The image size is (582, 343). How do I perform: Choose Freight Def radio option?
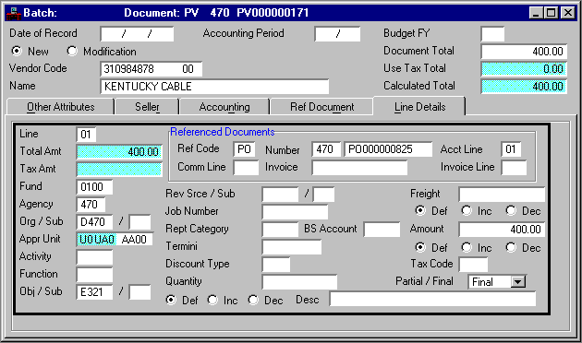click(x=420, y=210)
